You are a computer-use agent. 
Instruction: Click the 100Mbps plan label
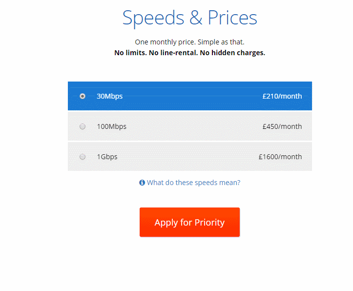[x=111, y=126]
